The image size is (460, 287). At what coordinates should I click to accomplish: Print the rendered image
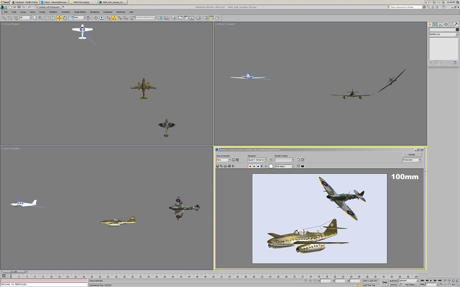229,166
